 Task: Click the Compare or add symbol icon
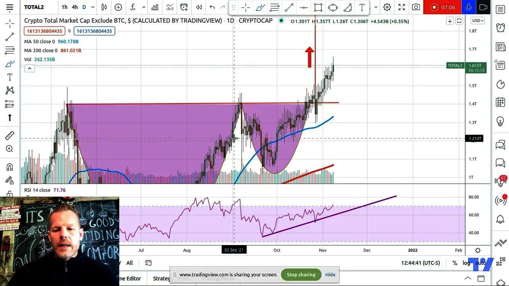(x=118, y=7)
